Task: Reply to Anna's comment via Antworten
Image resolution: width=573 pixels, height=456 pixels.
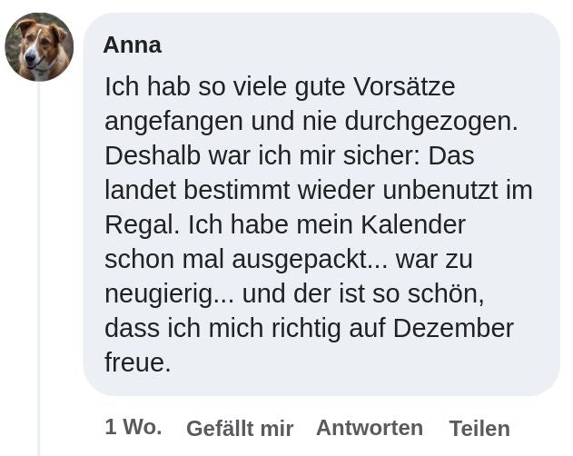Action: [370, 428]
